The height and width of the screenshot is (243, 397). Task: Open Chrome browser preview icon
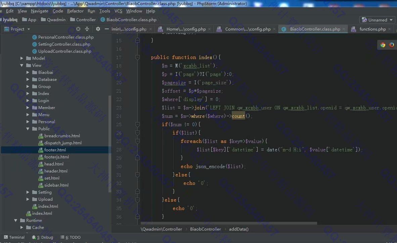(383, 45)
